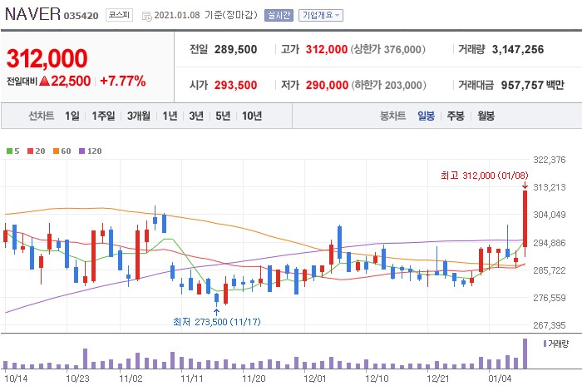582x391 pixels.
Task: Select the 3개월 line chart period
Action: point(139,116)
